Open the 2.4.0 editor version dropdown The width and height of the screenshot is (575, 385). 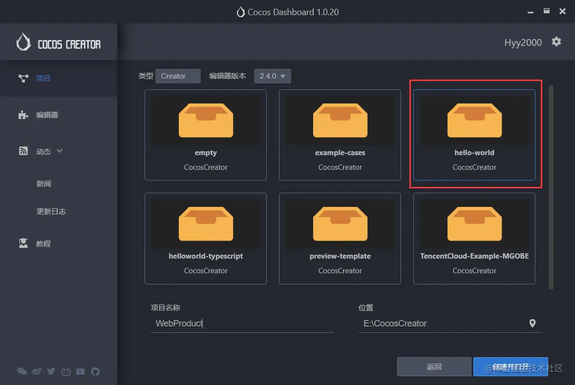pos(273,76)
